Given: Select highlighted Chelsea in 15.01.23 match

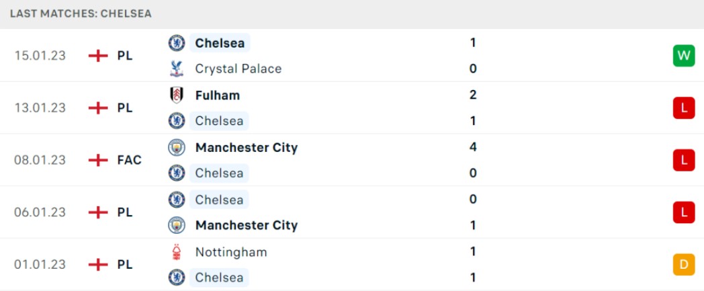Looking at the screenshot, I should tap(220, 42).
